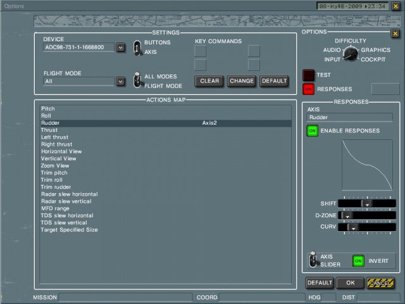The image size is (405, 304).
Task: Flip the ALL MODES/FLIGHT MODE toggle switch
Action: coord(137,80)
